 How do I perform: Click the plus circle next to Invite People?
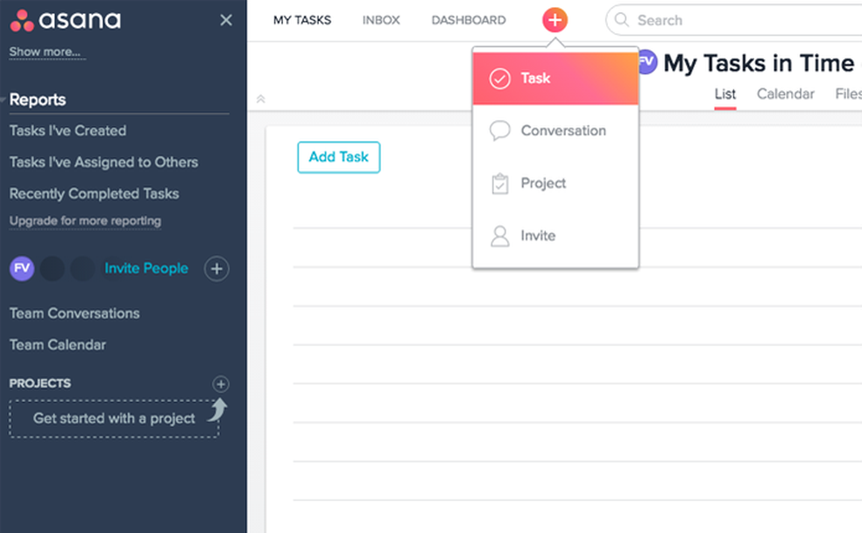point(216,269)
